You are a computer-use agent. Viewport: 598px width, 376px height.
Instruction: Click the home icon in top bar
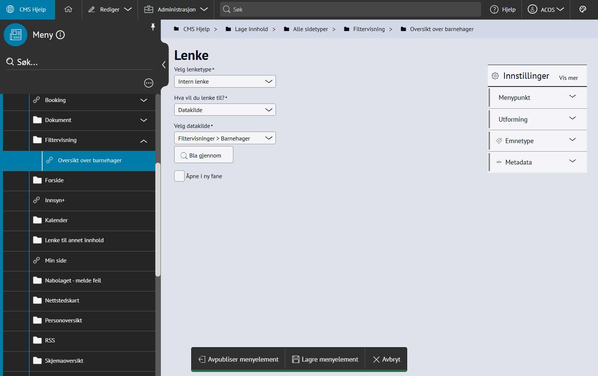click(68, 10)
